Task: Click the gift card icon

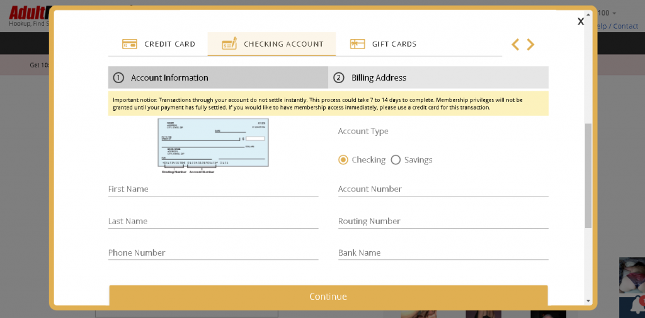Action: pyautogui.click(x=357, y=44)
